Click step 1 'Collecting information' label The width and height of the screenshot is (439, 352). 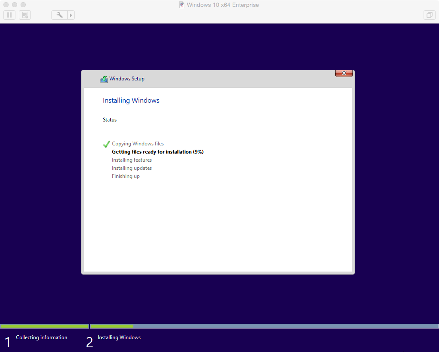click(42, 337)
